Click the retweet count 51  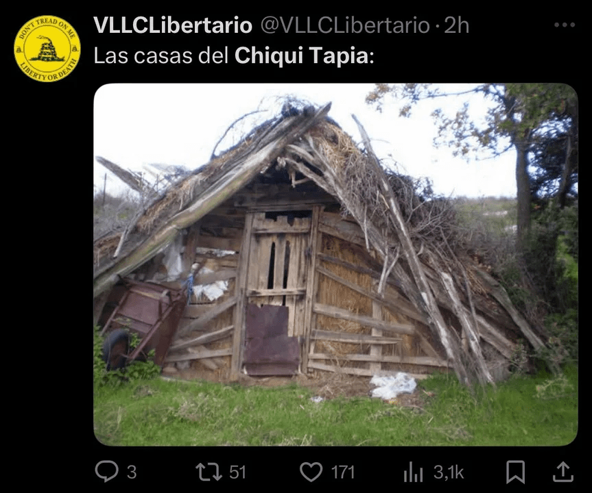tap(237, 472)
